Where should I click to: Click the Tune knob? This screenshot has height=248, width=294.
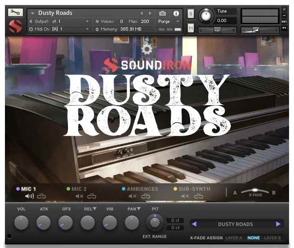(x=206, y=16)
